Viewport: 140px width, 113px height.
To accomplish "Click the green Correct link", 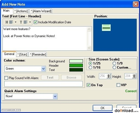I will pyautogui.click(x=131, y=91).
